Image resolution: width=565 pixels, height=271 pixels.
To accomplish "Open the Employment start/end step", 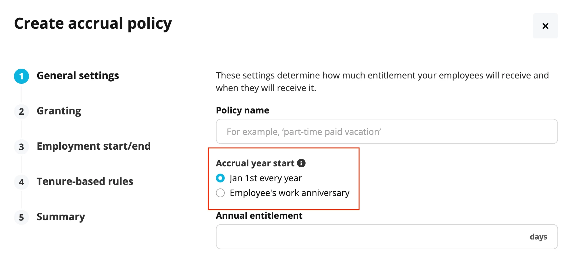I will pos(94,146).
